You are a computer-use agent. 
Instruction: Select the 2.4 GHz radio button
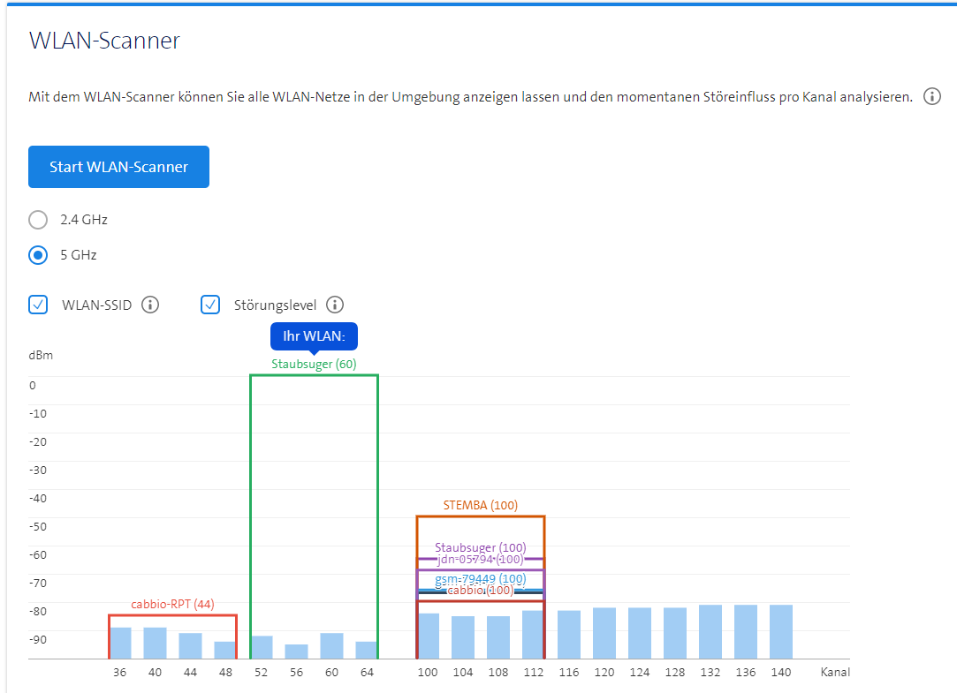click(x=38, y=220)
